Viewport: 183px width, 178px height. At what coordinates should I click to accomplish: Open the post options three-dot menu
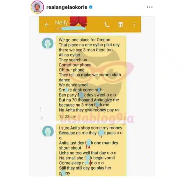pyautogui.click(x=150, y=7)
